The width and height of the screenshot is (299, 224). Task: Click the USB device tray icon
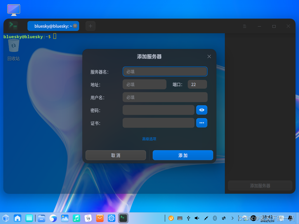[x=189, y=218]
